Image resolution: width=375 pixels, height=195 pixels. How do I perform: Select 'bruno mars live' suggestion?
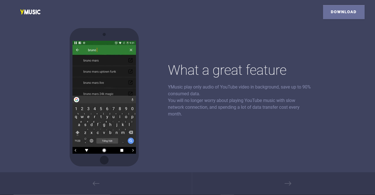[104, 83]
